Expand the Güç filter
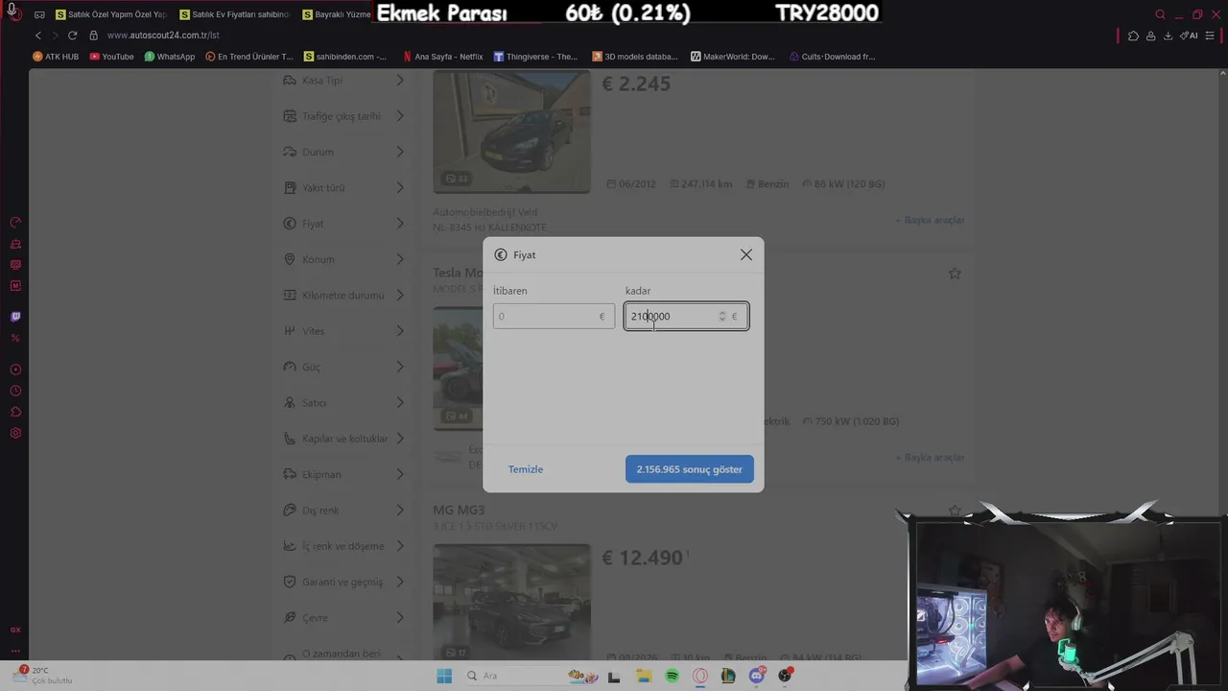 (x=344, y=367)
